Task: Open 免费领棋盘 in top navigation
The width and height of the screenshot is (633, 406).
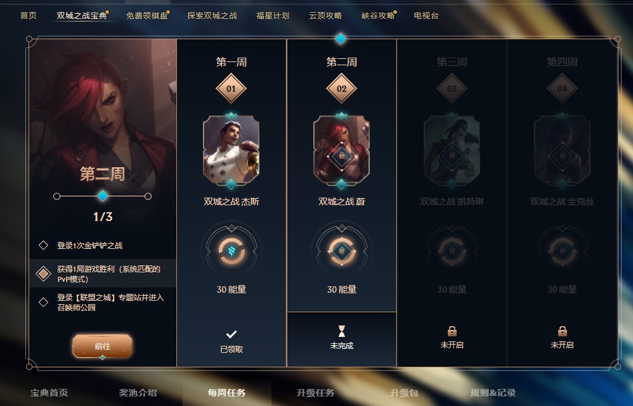Action: point(147,16)
